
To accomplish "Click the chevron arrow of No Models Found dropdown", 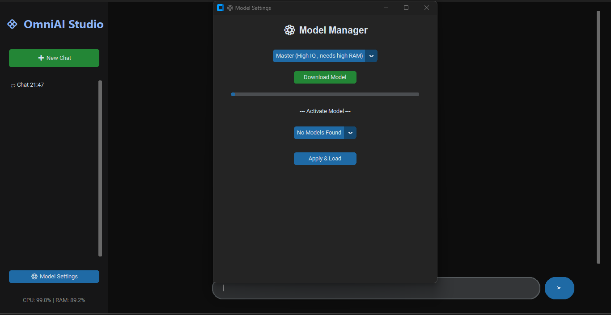I will 350,133.
